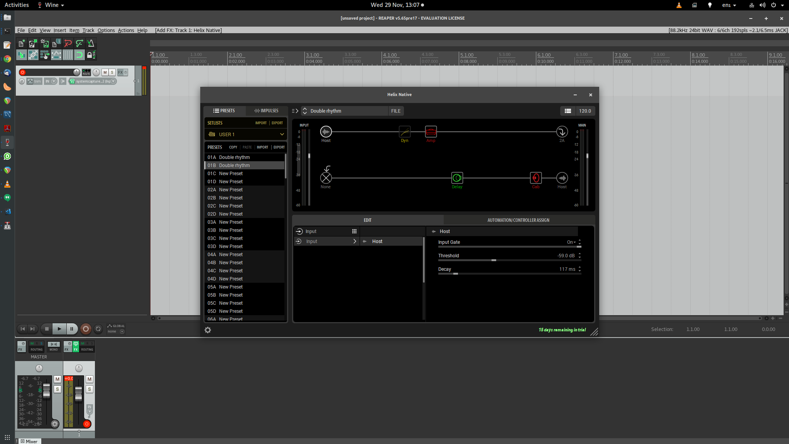The image size is (789, 444).
Task: Open the Options menu
Action: pos(106,30)
